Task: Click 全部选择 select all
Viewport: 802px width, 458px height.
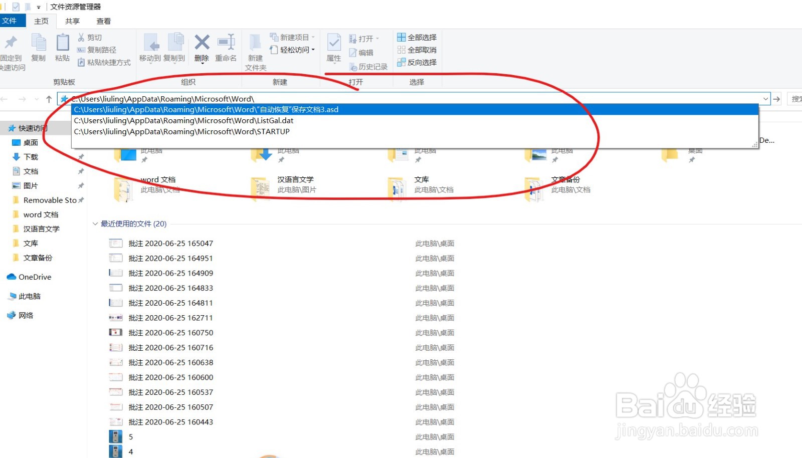Action: (x=417, y=37)
